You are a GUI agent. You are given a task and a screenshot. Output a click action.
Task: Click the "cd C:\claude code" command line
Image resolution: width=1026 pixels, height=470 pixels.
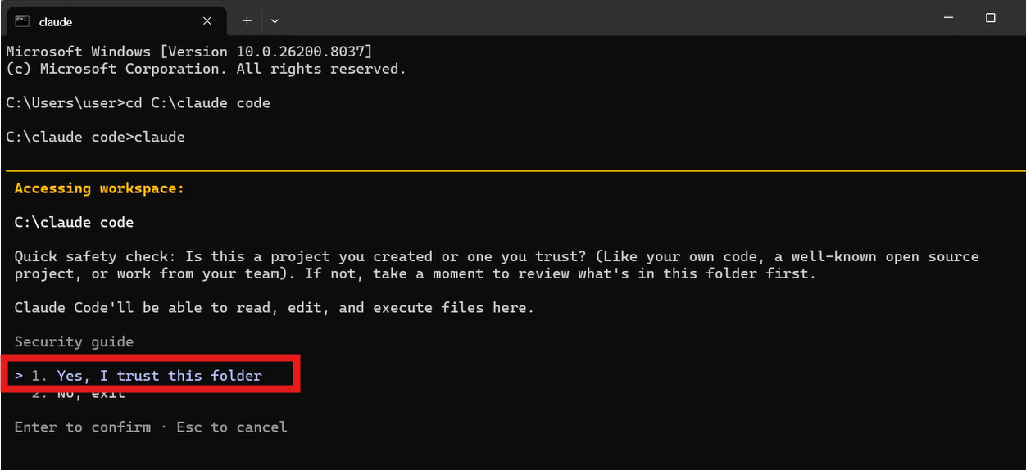pos(138,102)
